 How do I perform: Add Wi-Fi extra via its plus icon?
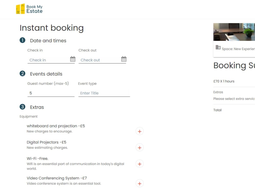139,164
